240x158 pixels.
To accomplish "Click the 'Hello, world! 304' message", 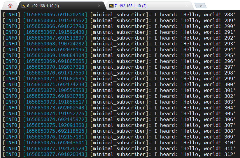I will tap(208, 108).
